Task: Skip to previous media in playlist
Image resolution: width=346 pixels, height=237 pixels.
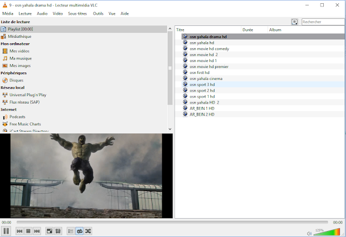Action: click(x=19, y=231)
